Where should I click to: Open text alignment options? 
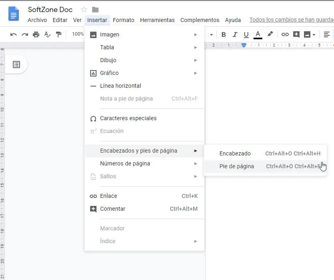click(x=326, y=34)
